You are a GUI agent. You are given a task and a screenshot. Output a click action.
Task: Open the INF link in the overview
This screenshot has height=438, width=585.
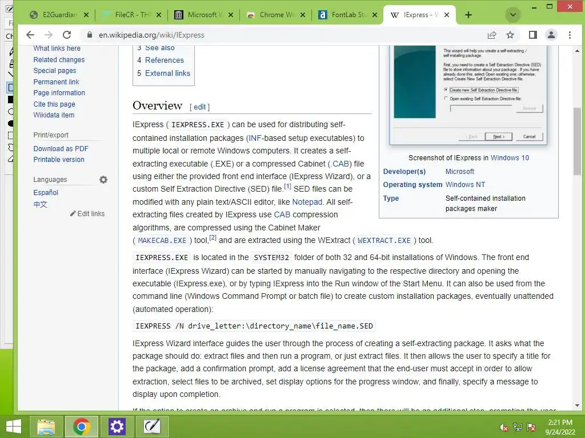point(255,138)
